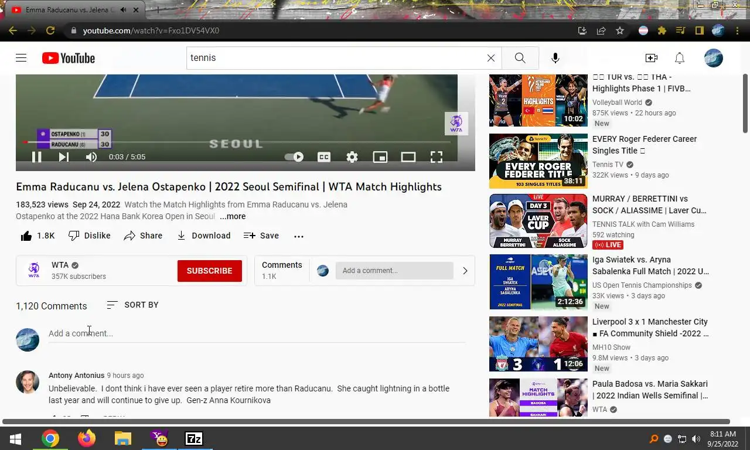750x450 pixels.
Task: Mute the video volume
Action: pos(91,157)
